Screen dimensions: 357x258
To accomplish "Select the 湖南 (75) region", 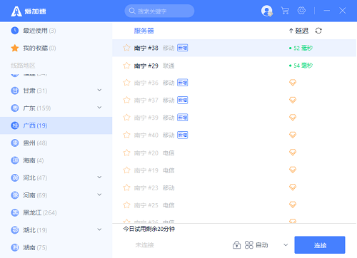I will (56, 247).
